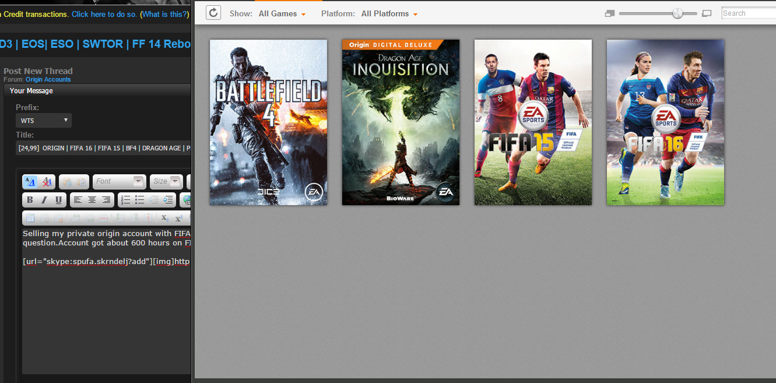Click the EOS link in the forum header
The image size is (776, 383).
[32, 44]
